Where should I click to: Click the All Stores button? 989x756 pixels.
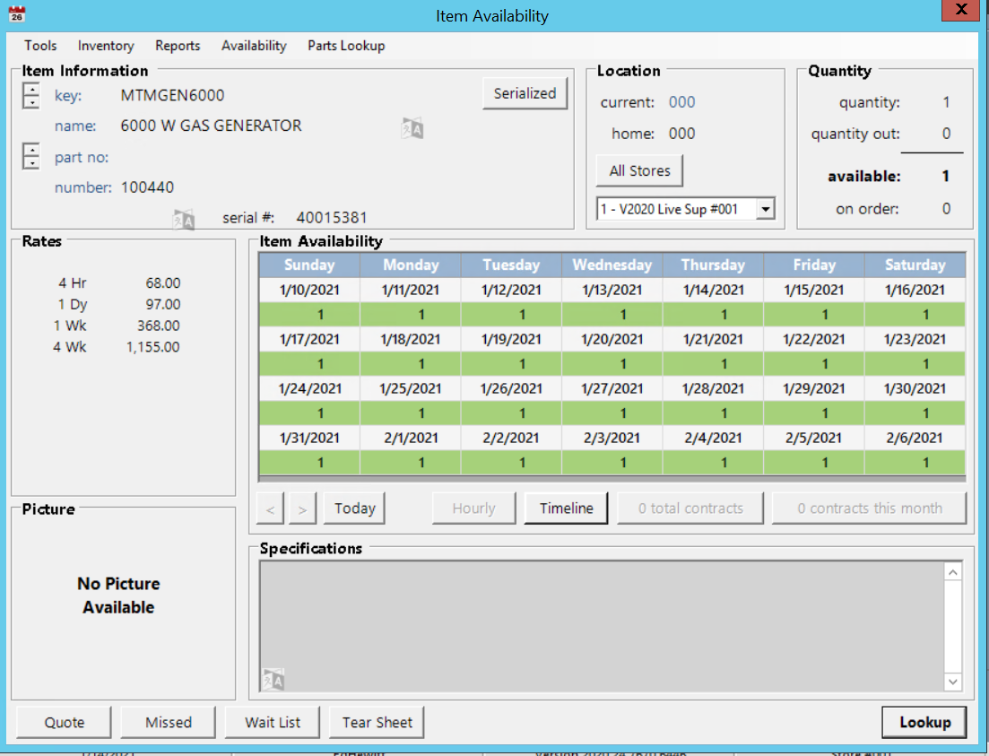tap(639, 170)
